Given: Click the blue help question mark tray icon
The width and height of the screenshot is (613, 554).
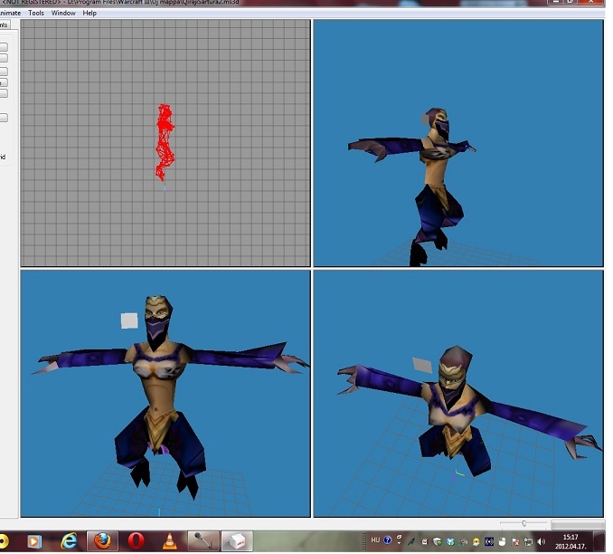Looking at the screenshot, I should (x=388, y=540).
